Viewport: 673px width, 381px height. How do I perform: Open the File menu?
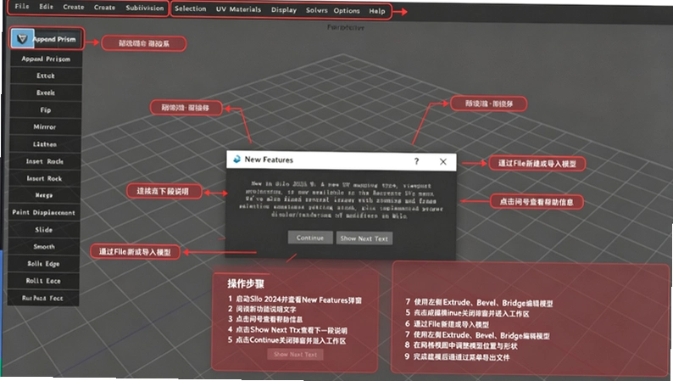pyautogui.click(x=22, y=6)
